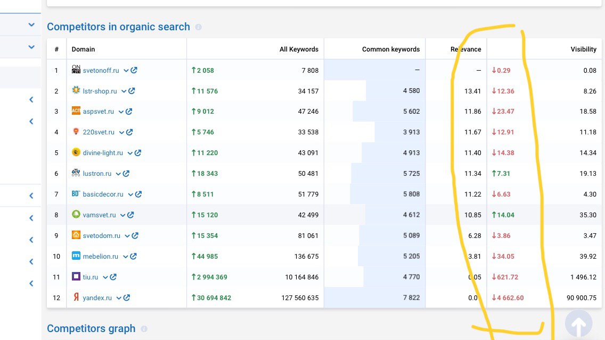Click visibility change value 621.72

(505, 277)
